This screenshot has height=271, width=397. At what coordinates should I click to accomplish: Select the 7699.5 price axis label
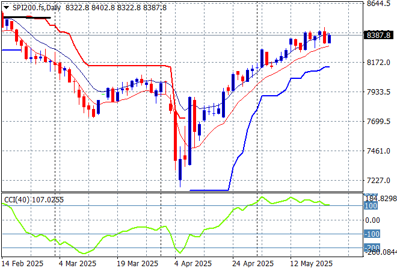pyautogui.click(x=378, y=122)
